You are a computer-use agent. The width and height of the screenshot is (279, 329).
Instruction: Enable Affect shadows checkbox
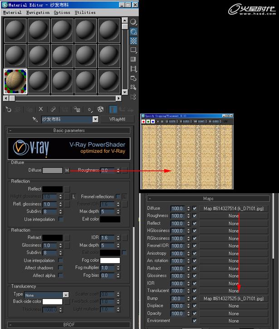pos(61,268)
